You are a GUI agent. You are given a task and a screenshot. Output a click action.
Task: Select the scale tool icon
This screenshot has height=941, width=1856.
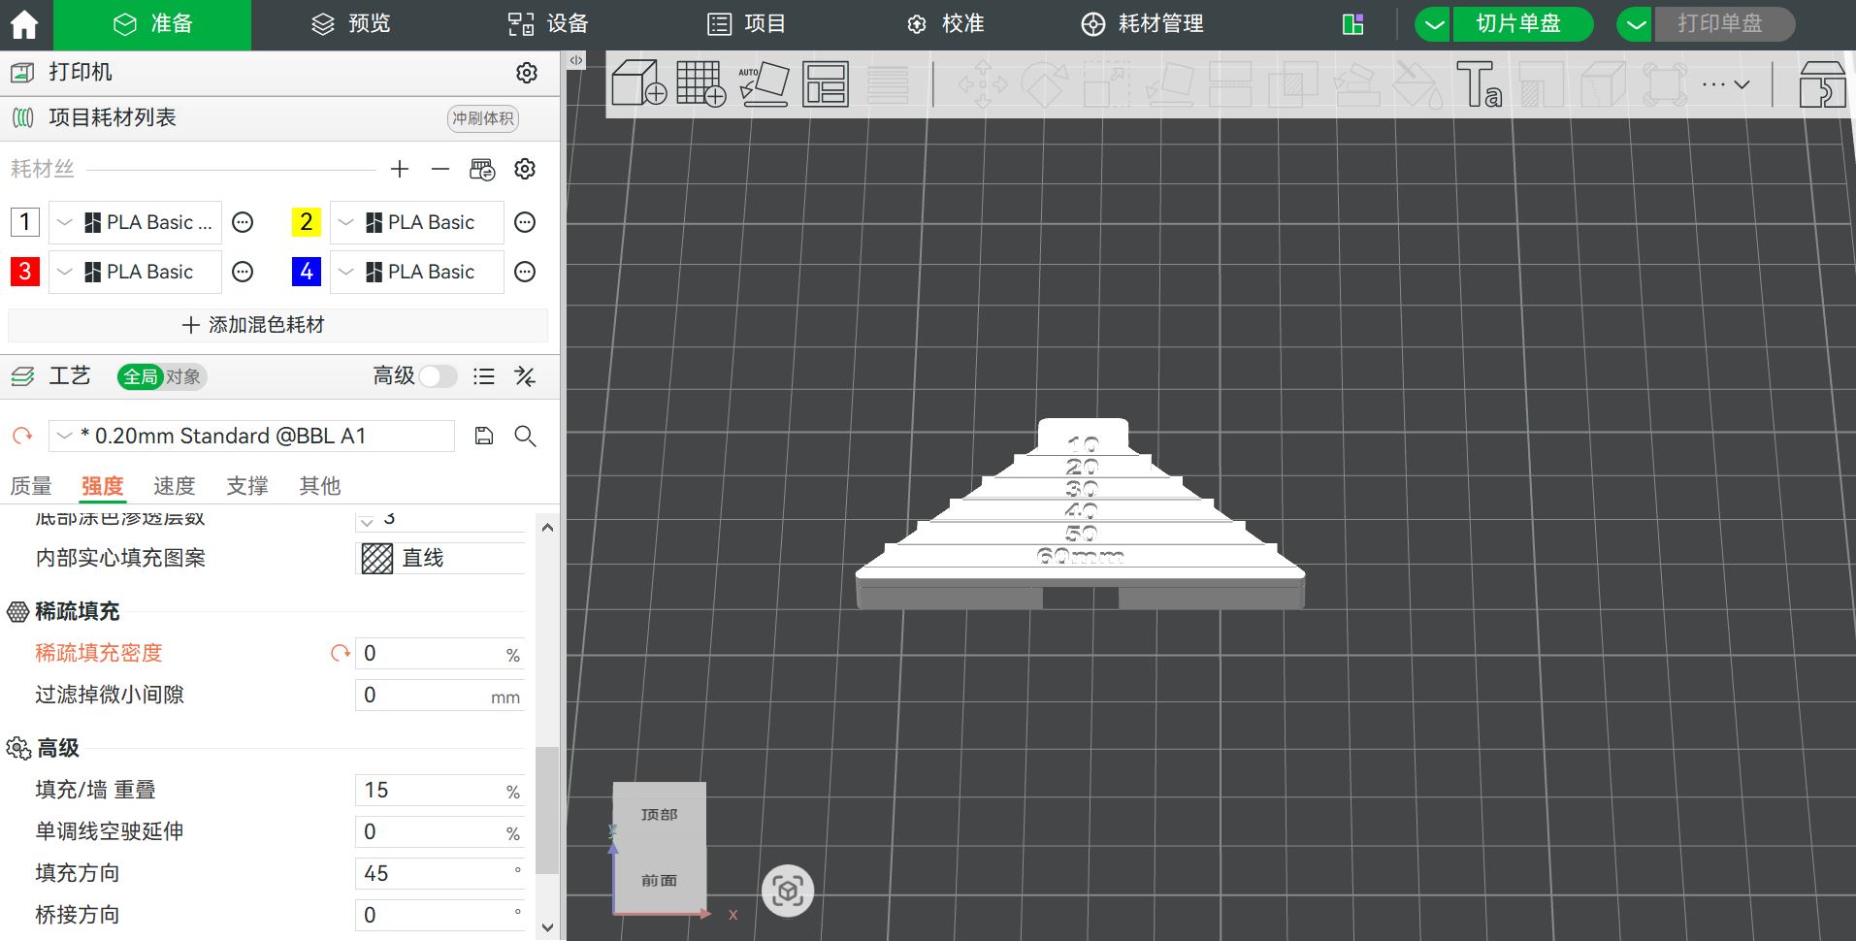coord(1106,83)
